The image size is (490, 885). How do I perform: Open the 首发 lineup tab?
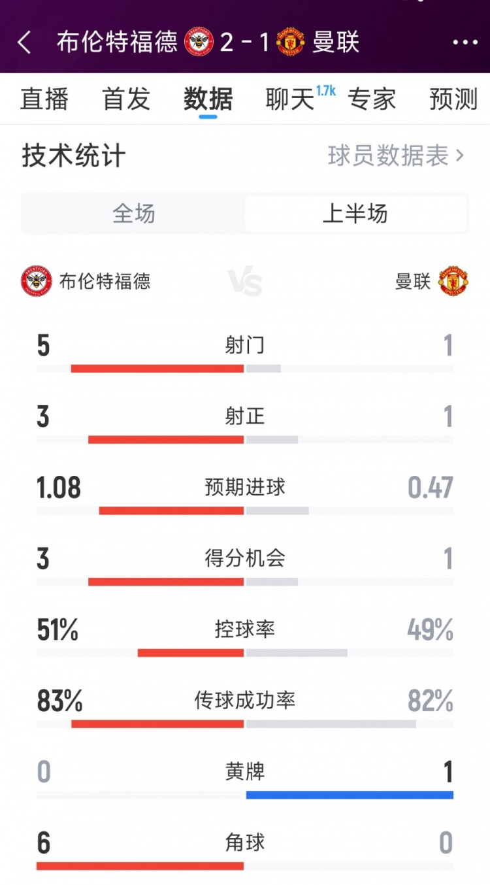coord(126,99)
